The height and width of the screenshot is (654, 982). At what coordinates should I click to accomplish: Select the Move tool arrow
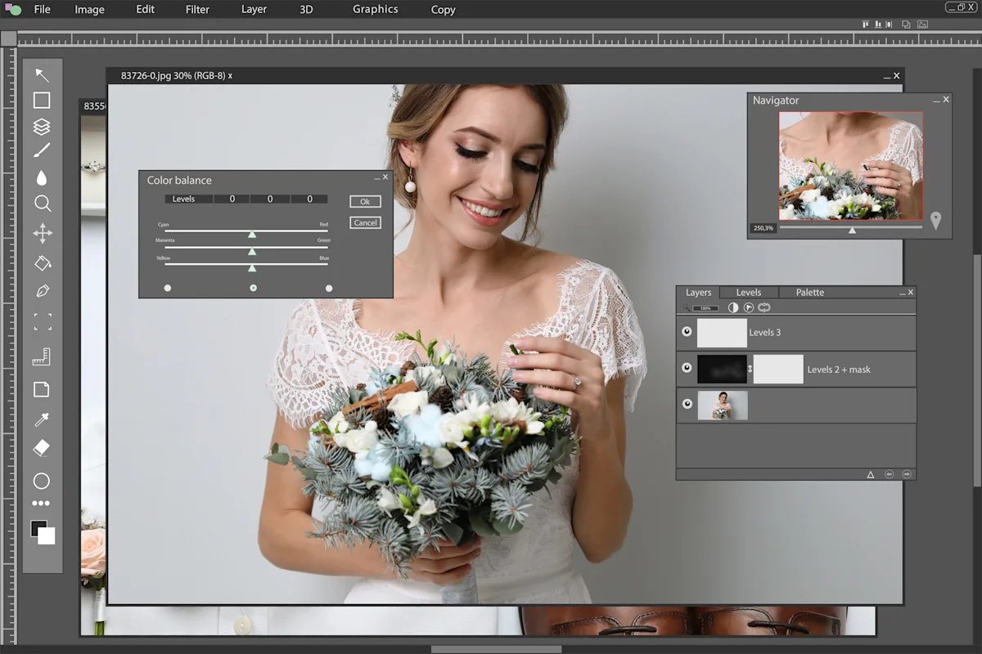[42, 74]
